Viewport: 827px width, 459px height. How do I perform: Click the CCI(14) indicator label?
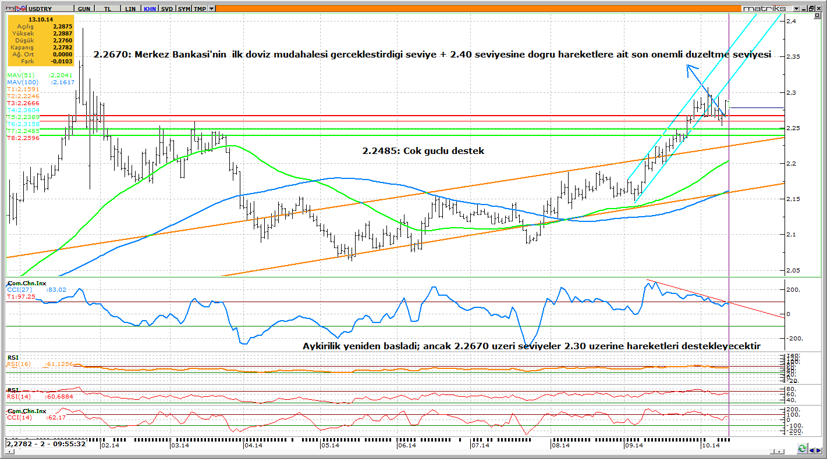(36, 417)
